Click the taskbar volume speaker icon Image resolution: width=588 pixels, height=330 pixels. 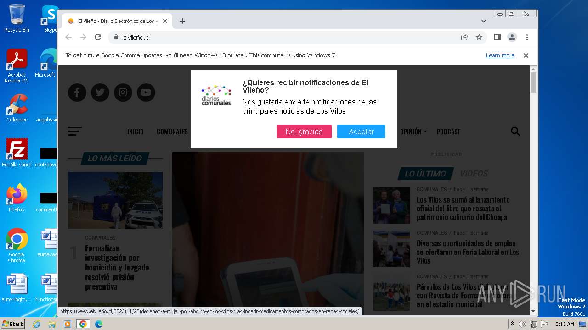point(522,324)
